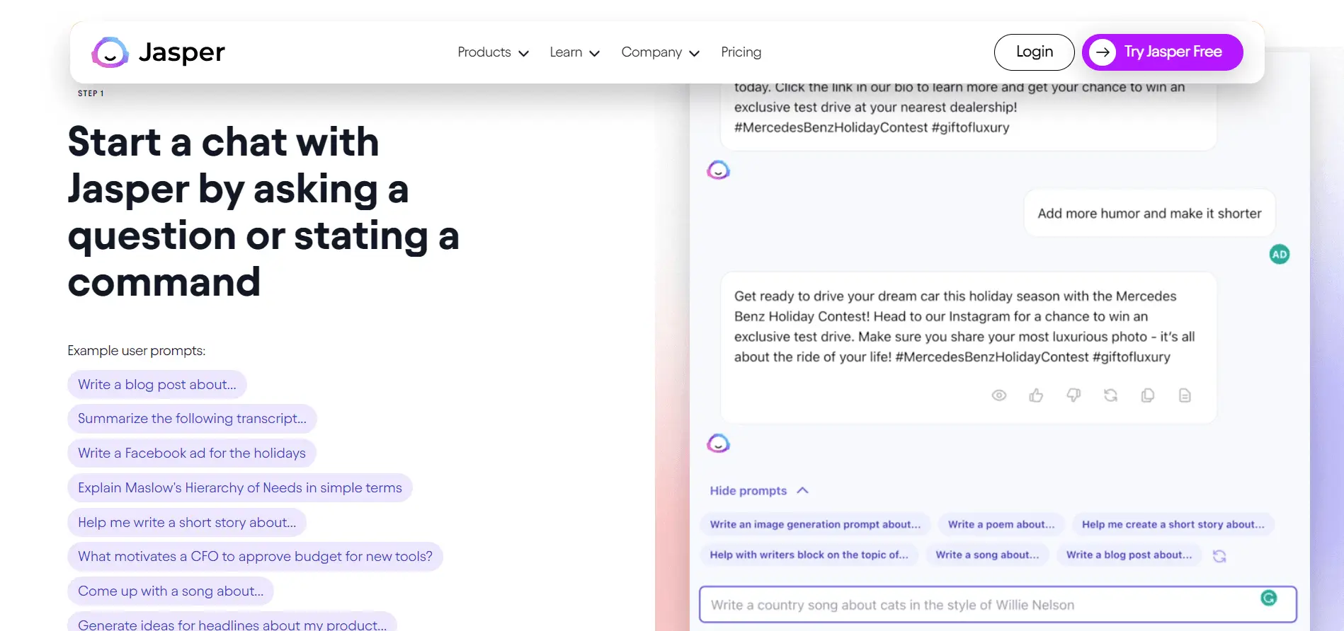1344x631 pixels.
Task: Collapse prompts via Hide prompts
Action: click(x=759, y=490)
